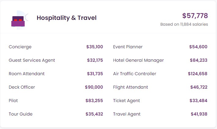Click the $84,233 salary amount
This screenshot has width=217, height=129.
tap(198, 60)
